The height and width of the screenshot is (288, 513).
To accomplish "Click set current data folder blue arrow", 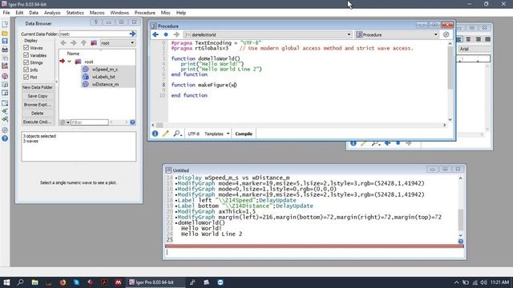I will [x=132, y=34].
